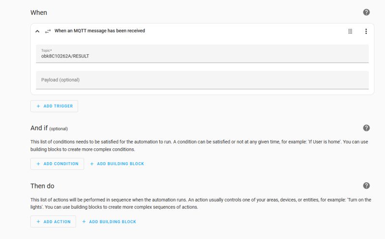Open help for the When section

coord(366,12)
